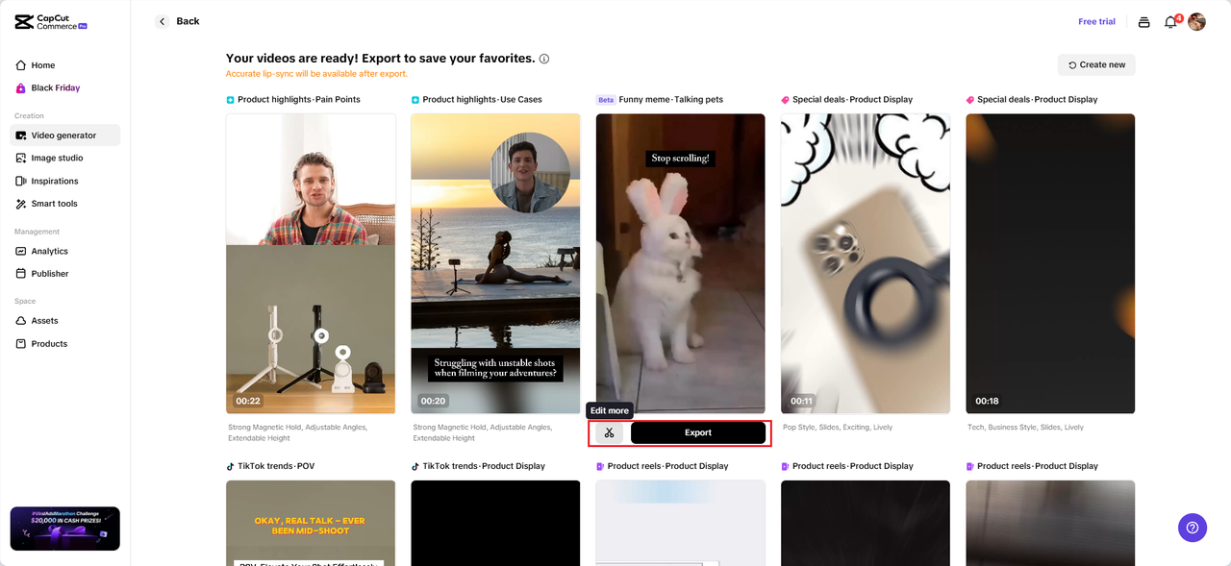The image size is (1231, 566).
Task: Click the Image studio icon
Action: 21,159
